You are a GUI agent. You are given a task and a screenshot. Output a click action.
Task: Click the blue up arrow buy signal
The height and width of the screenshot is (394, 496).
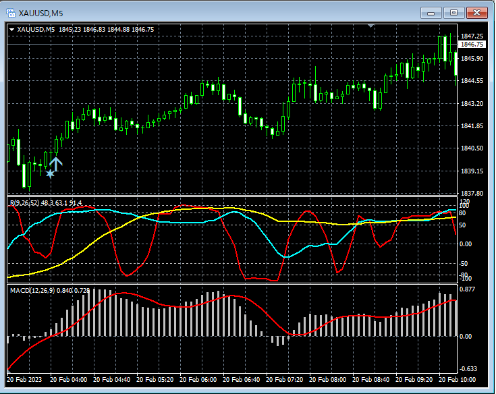coord(56,162)
